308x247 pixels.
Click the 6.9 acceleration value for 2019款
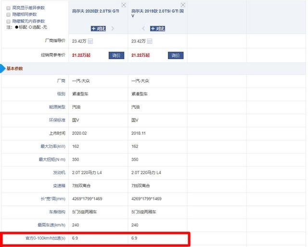point(134,238)
